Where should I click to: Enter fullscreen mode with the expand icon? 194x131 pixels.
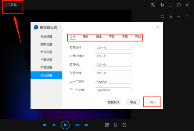tap(124, 125)
